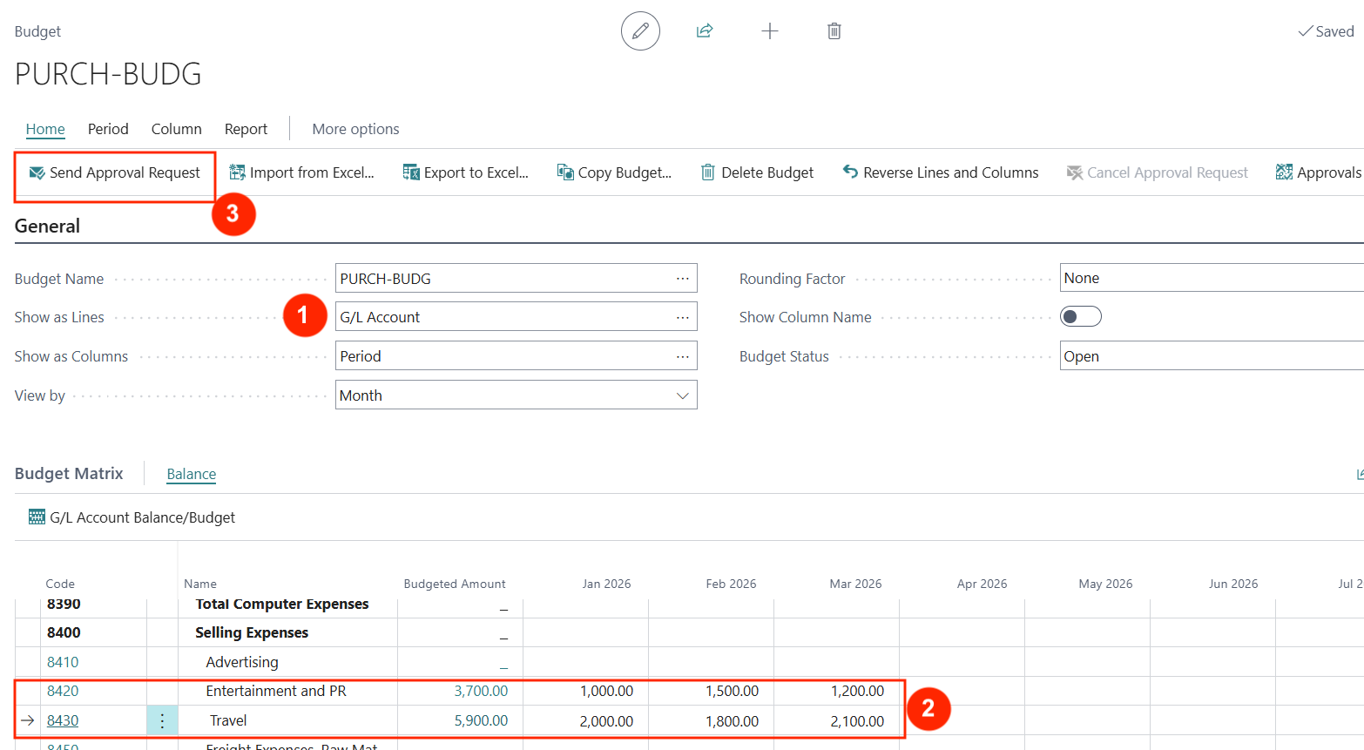This screenshot has width=1364, height=750.
Task: Click the trash can delete icon
Action: click(x=834, y=31)
